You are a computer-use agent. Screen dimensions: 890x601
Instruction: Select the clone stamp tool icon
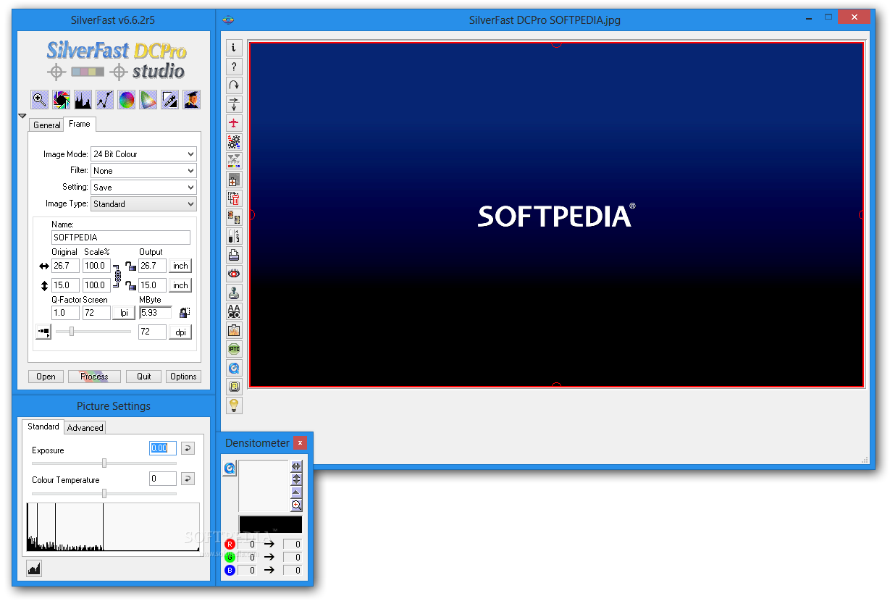tap(234, 293)
